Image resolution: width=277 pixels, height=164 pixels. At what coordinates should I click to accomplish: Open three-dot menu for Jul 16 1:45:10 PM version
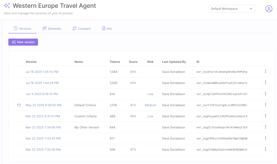click(265, 71)
